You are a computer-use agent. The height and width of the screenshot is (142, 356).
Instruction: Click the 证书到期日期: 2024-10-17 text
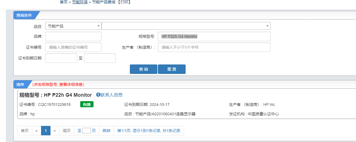tap(147, 105)
